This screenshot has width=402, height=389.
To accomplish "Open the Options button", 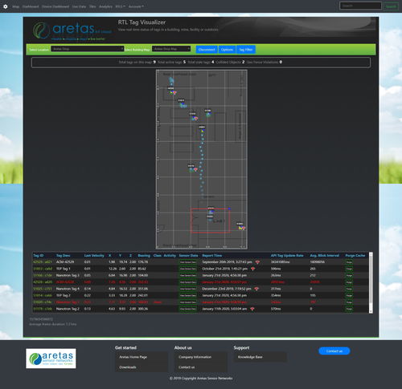I will (x=227, y=50).
